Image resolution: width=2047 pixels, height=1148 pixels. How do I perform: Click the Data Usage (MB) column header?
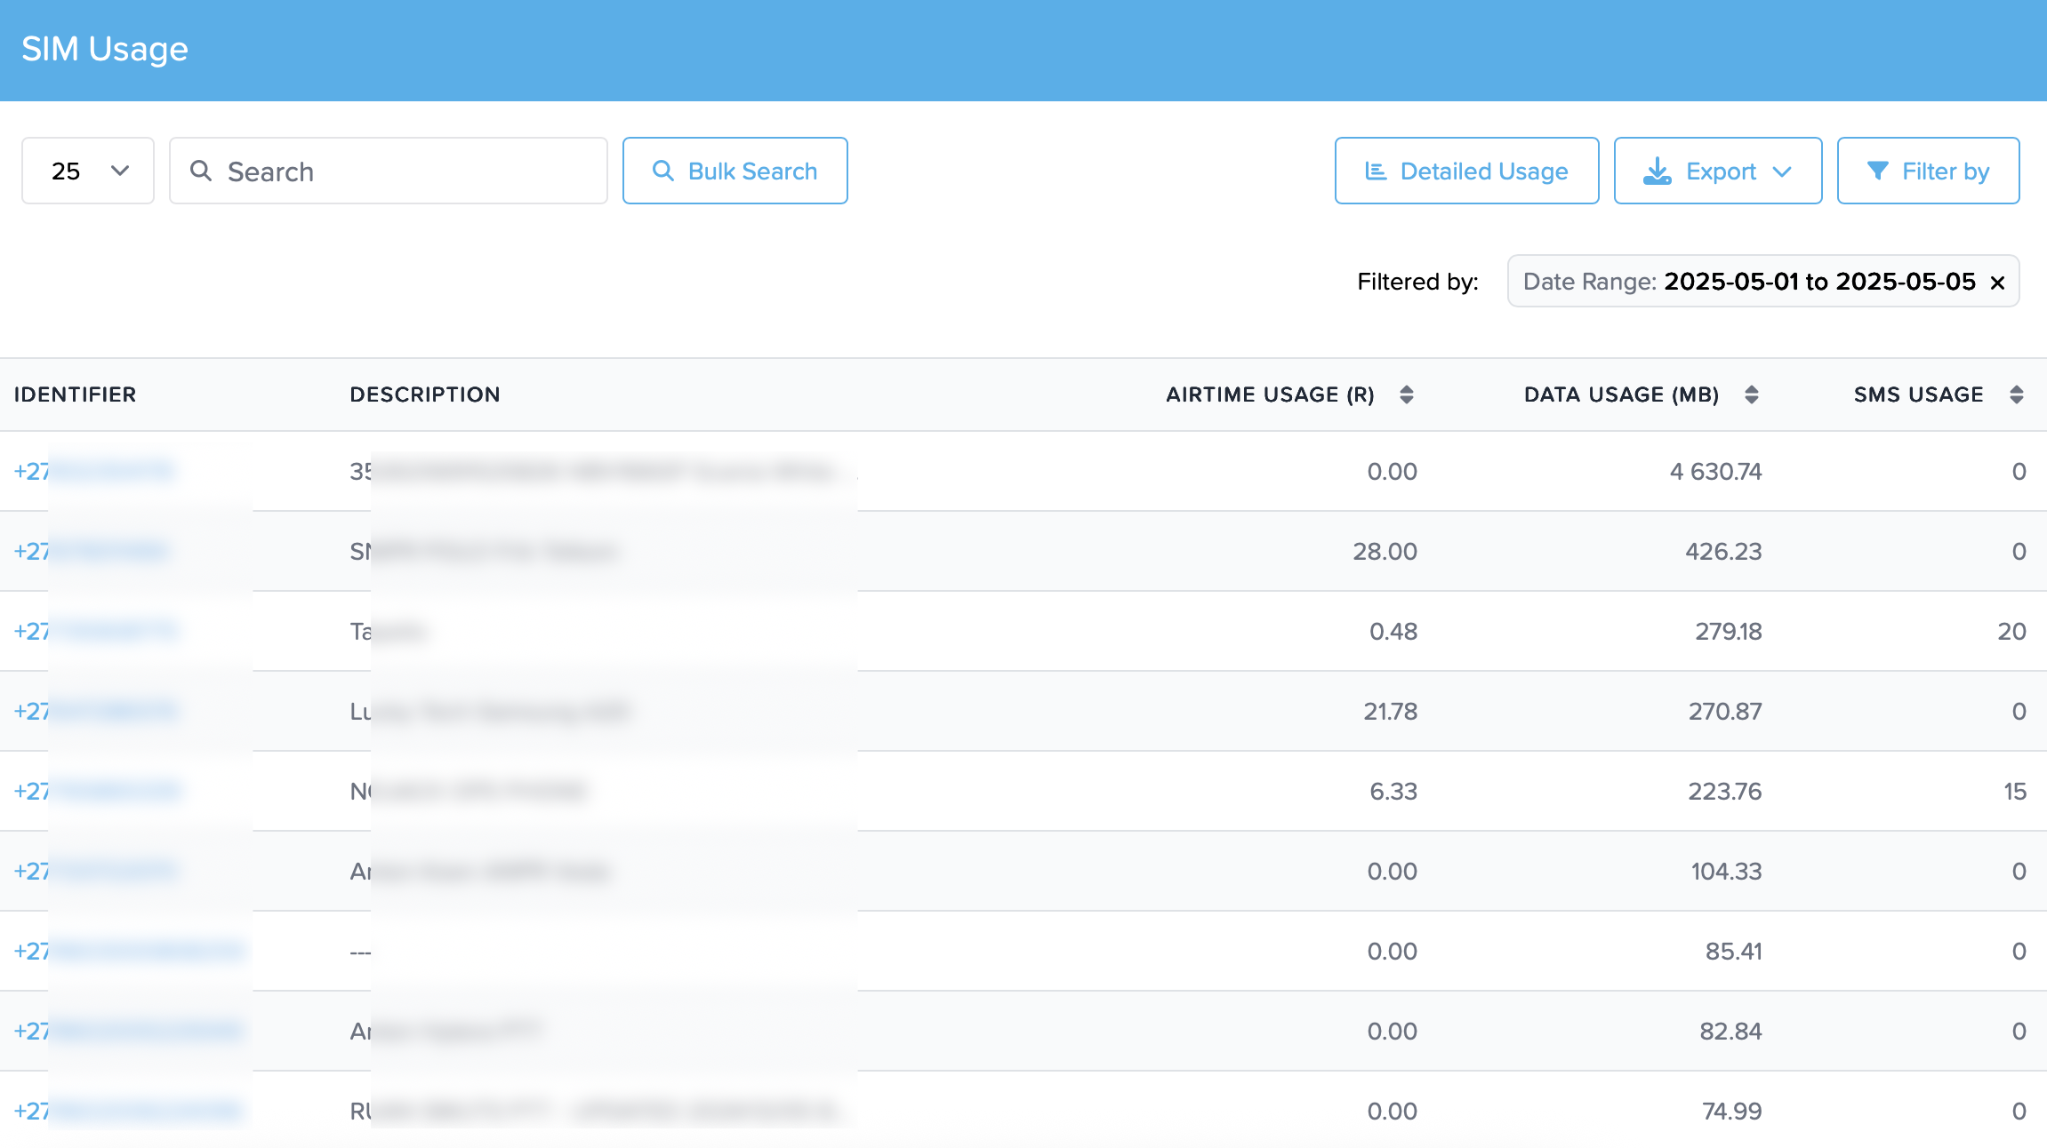[x=1620, y=395]
